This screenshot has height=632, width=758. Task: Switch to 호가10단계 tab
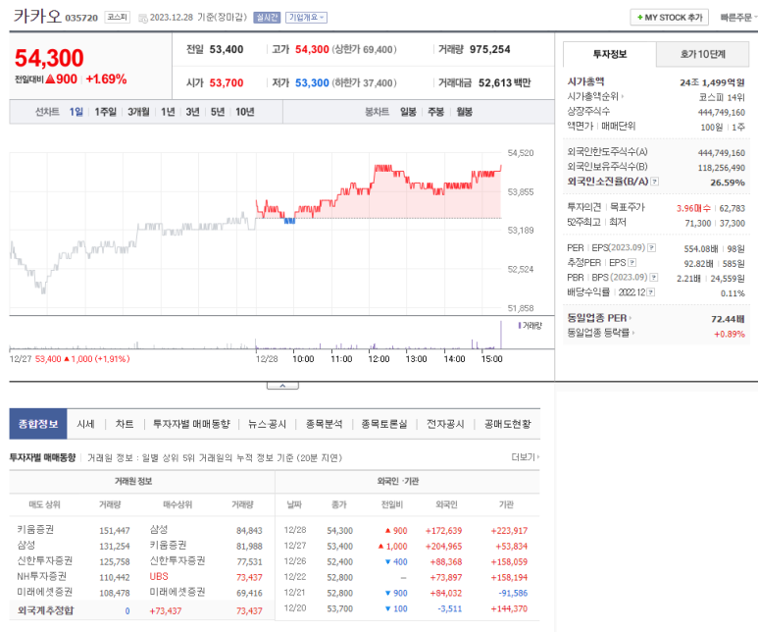[x=702, y=54]
